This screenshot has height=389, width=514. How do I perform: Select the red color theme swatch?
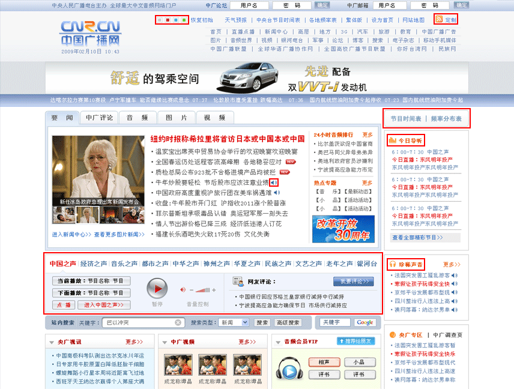[166, 20]
